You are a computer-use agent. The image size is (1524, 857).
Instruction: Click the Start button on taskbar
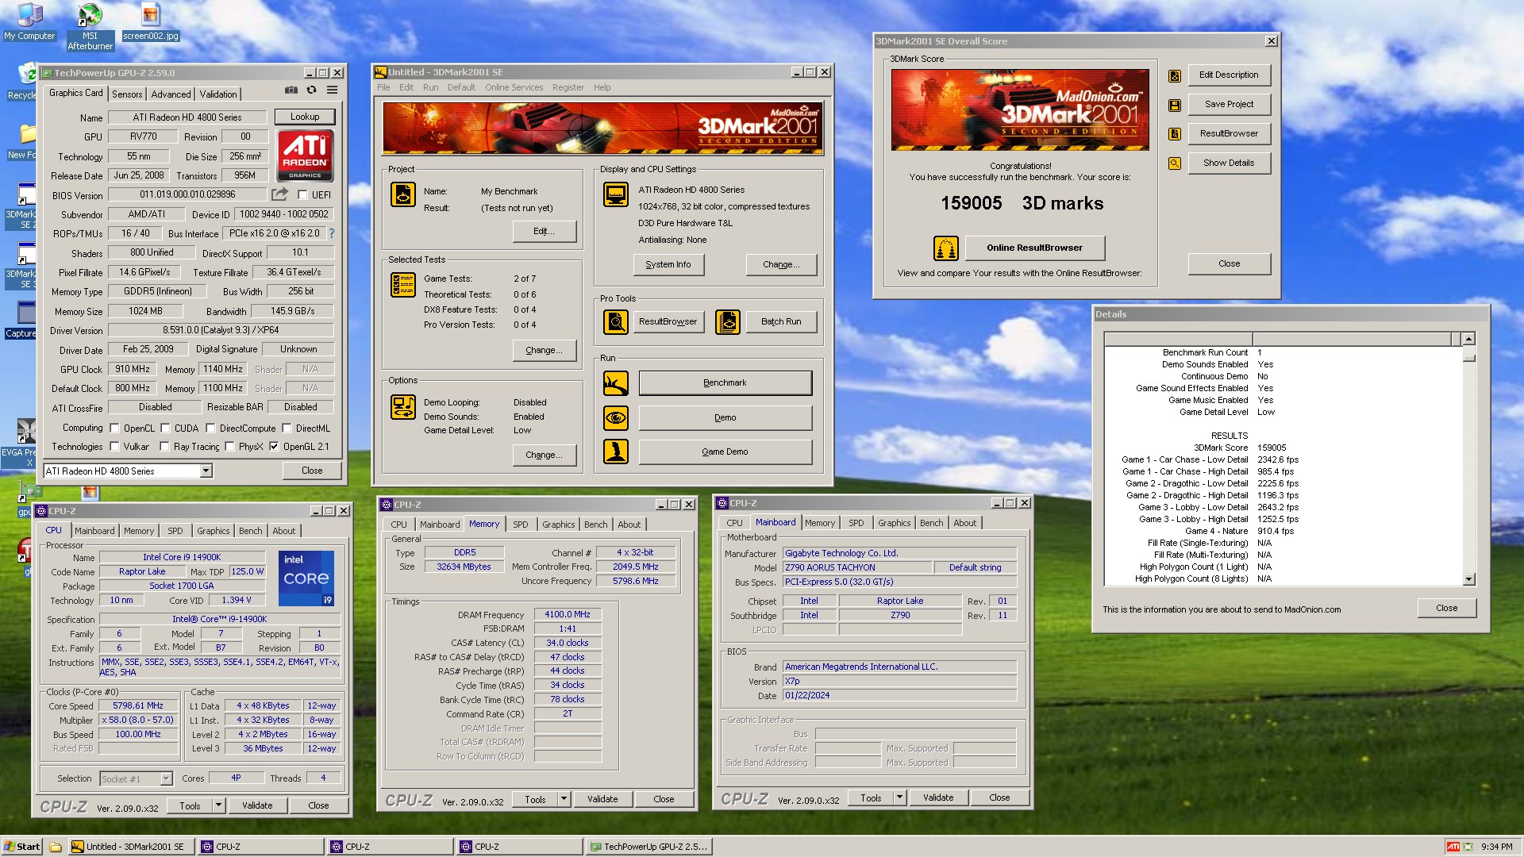point(22,847)
